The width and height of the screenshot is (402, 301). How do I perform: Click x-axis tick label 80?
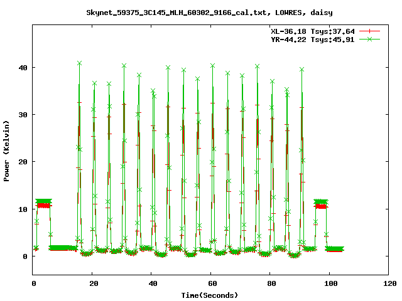tap(272, 283)
